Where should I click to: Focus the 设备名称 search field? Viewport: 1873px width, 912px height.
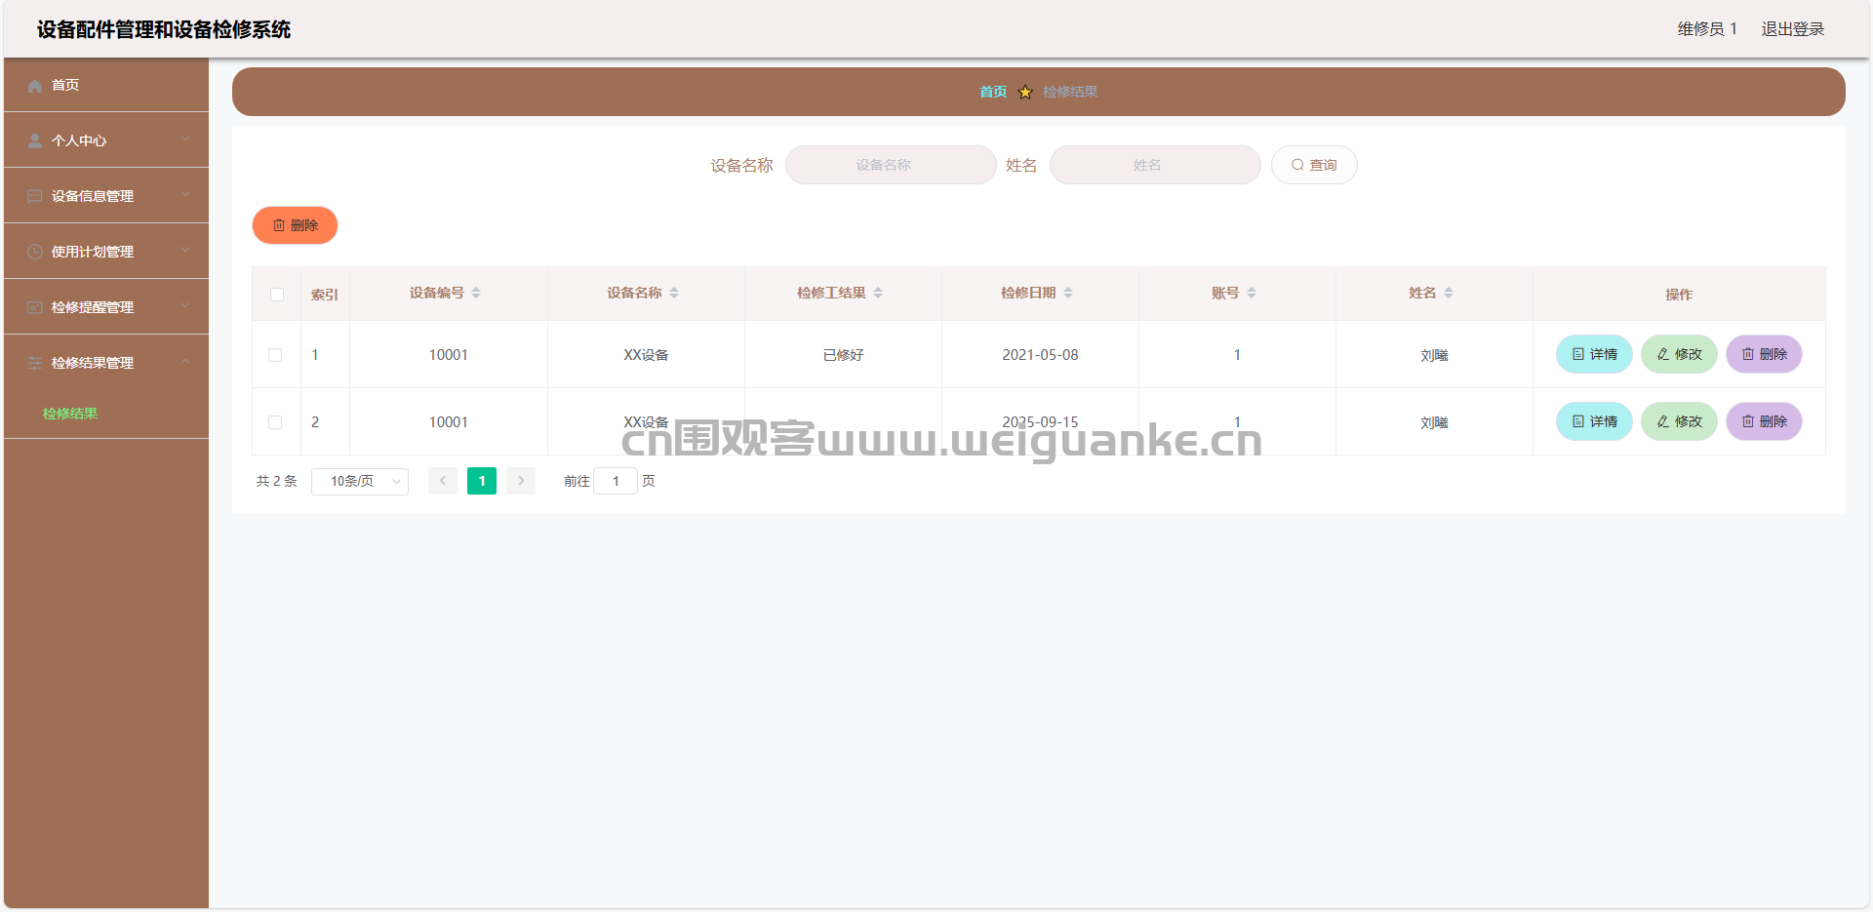click(x=891, y=165)
